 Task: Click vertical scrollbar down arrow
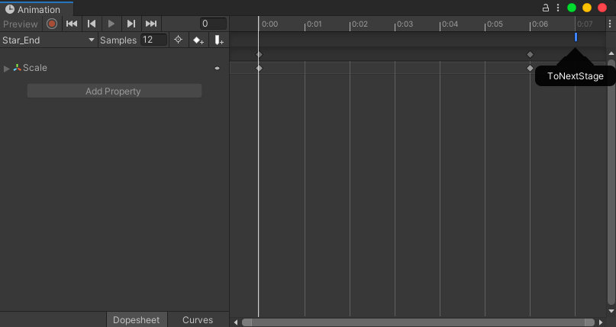point(611,311)
